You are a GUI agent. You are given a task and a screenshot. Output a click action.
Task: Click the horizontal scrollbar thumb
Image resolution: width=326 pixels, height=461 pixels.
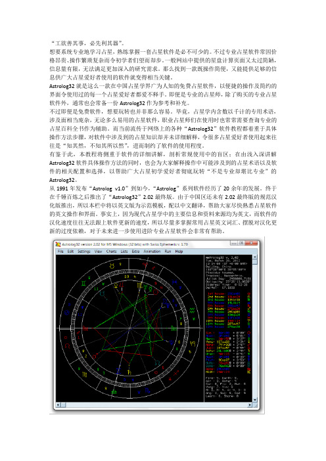tap(63, 405)
